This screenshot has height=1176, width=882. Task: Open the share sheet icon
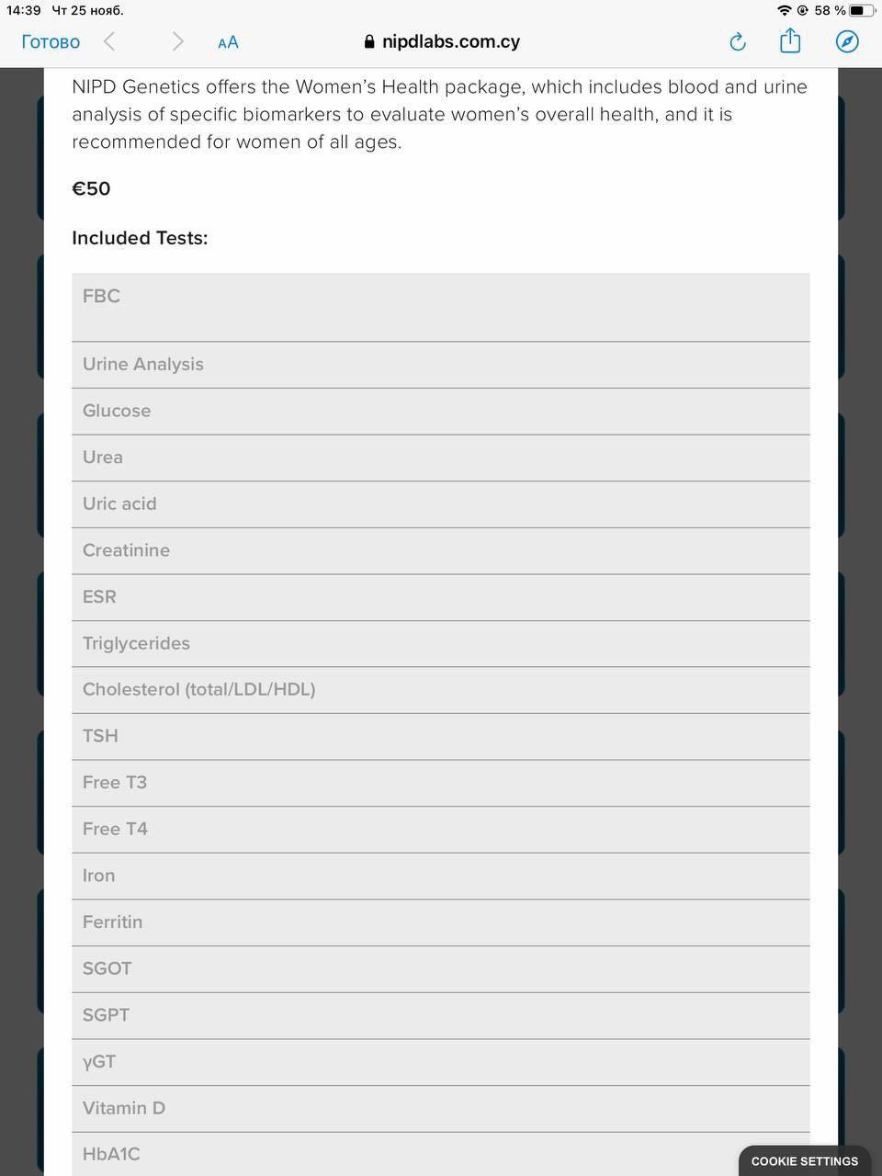790,41
